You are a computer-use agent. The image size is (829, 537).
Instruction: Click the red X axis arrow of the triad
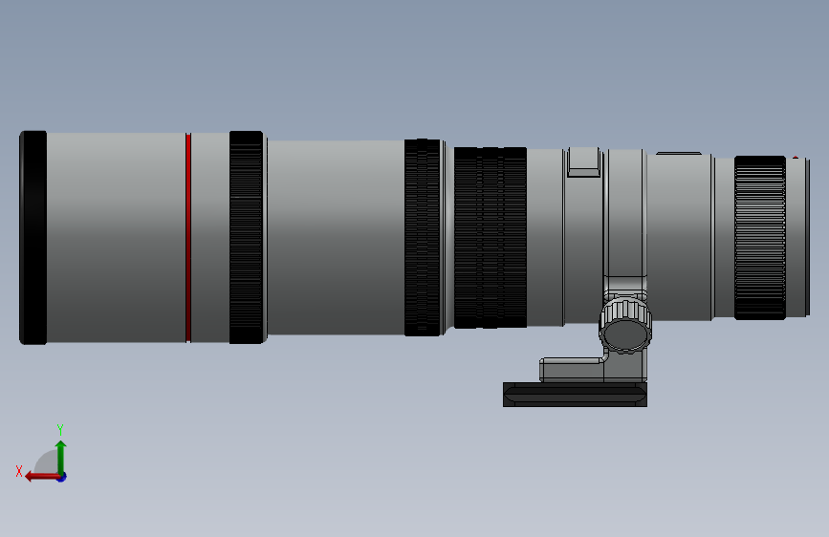tap(42, 477)
